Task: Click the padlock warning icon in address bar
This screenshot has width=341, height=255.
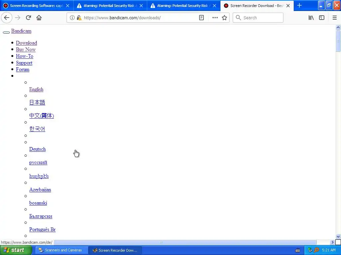Action: pyautogui.click(x=79, y=18)
